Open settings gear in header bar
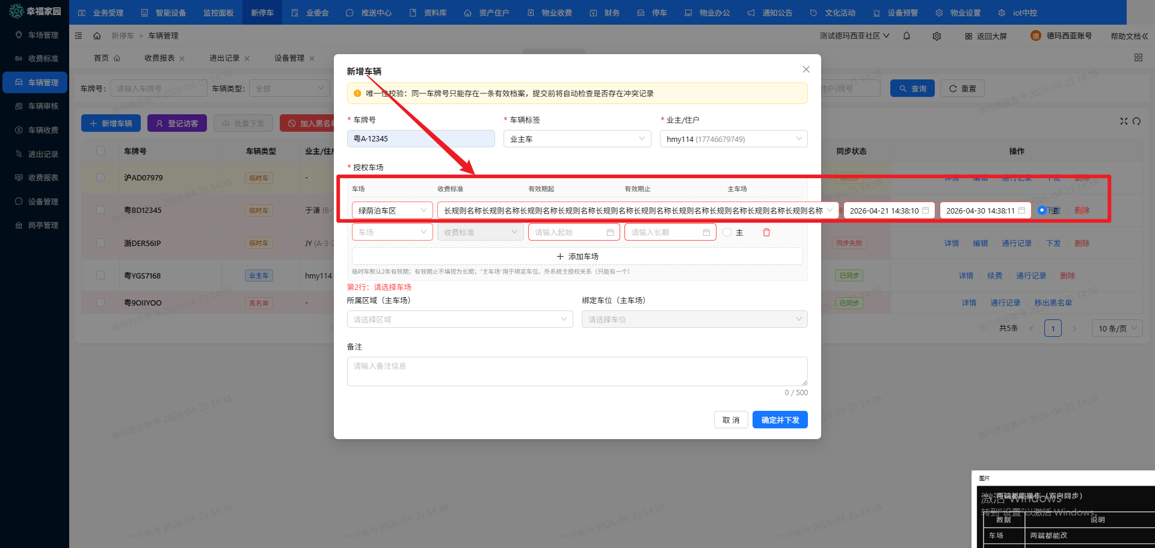The image size is (1155, 548). (937, 36)
